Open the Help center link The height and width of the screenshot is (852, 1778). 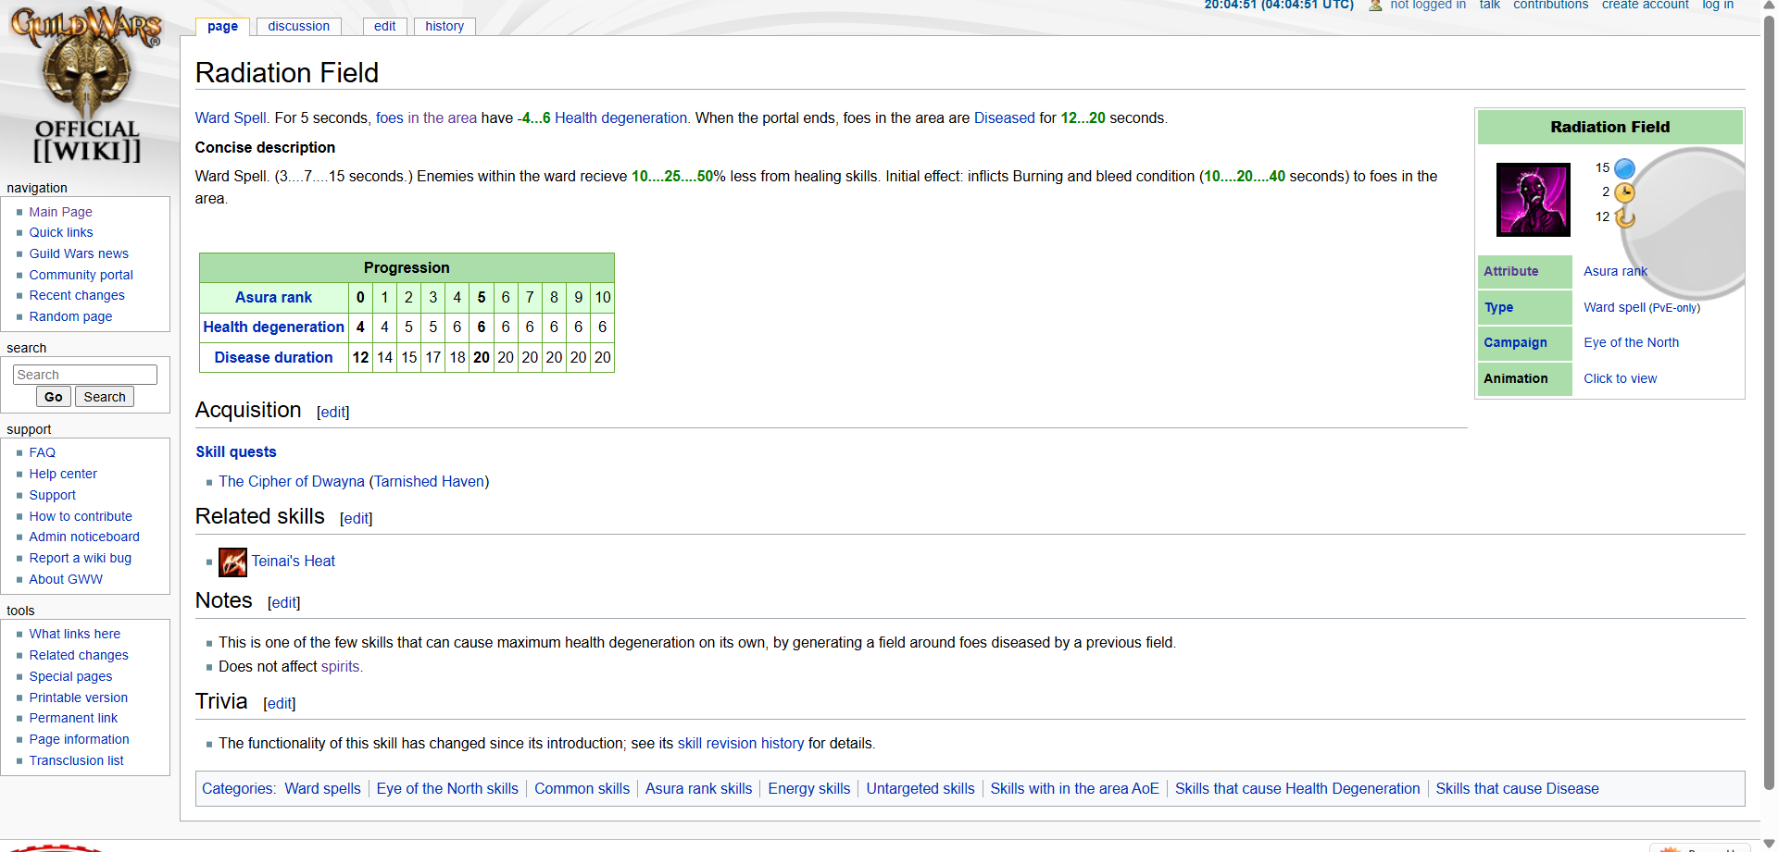[63, 474]
